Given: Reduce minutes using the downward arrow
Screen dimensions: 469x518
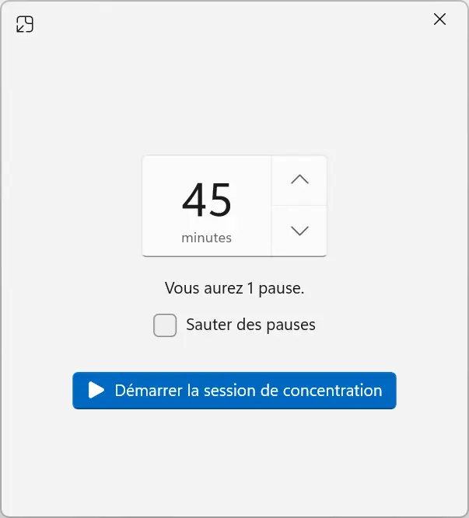Looking at the screenshot, I should 299,231.
